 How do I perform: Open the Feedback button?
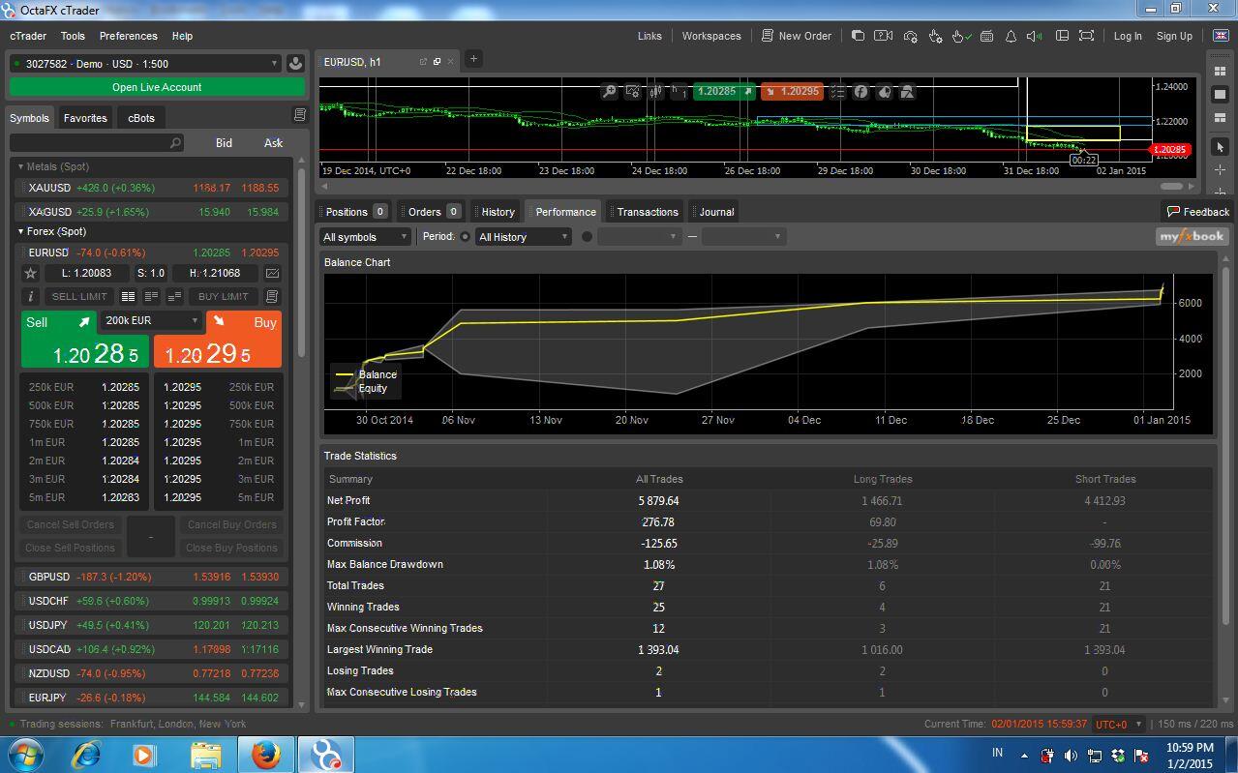point(1198,212)
